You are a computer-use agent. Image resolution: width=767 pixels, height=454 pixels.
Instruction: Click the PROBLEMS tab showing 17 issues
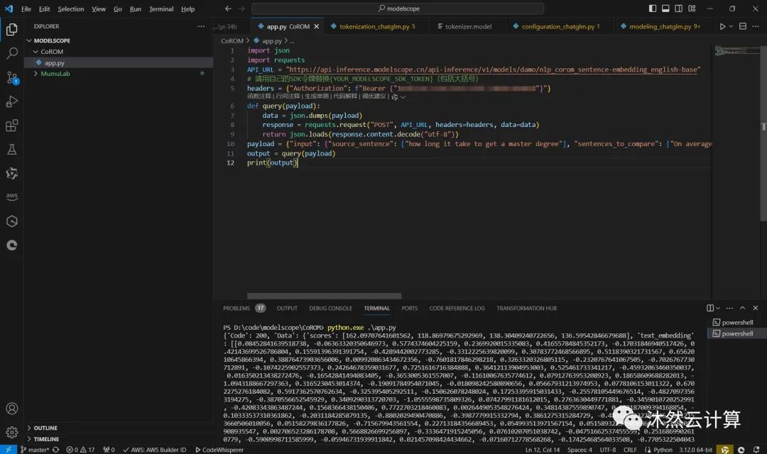point(244,308)
